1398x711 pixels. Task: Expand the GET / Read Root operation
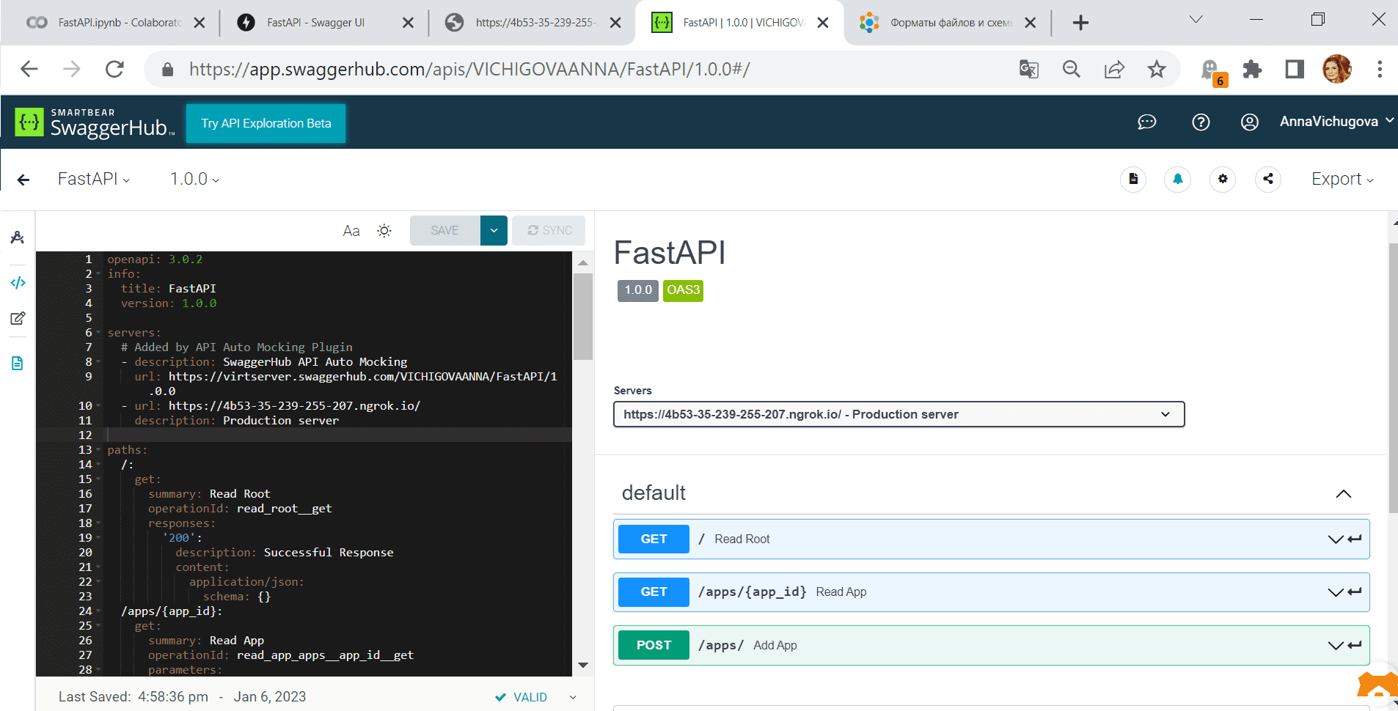(991, 539)
